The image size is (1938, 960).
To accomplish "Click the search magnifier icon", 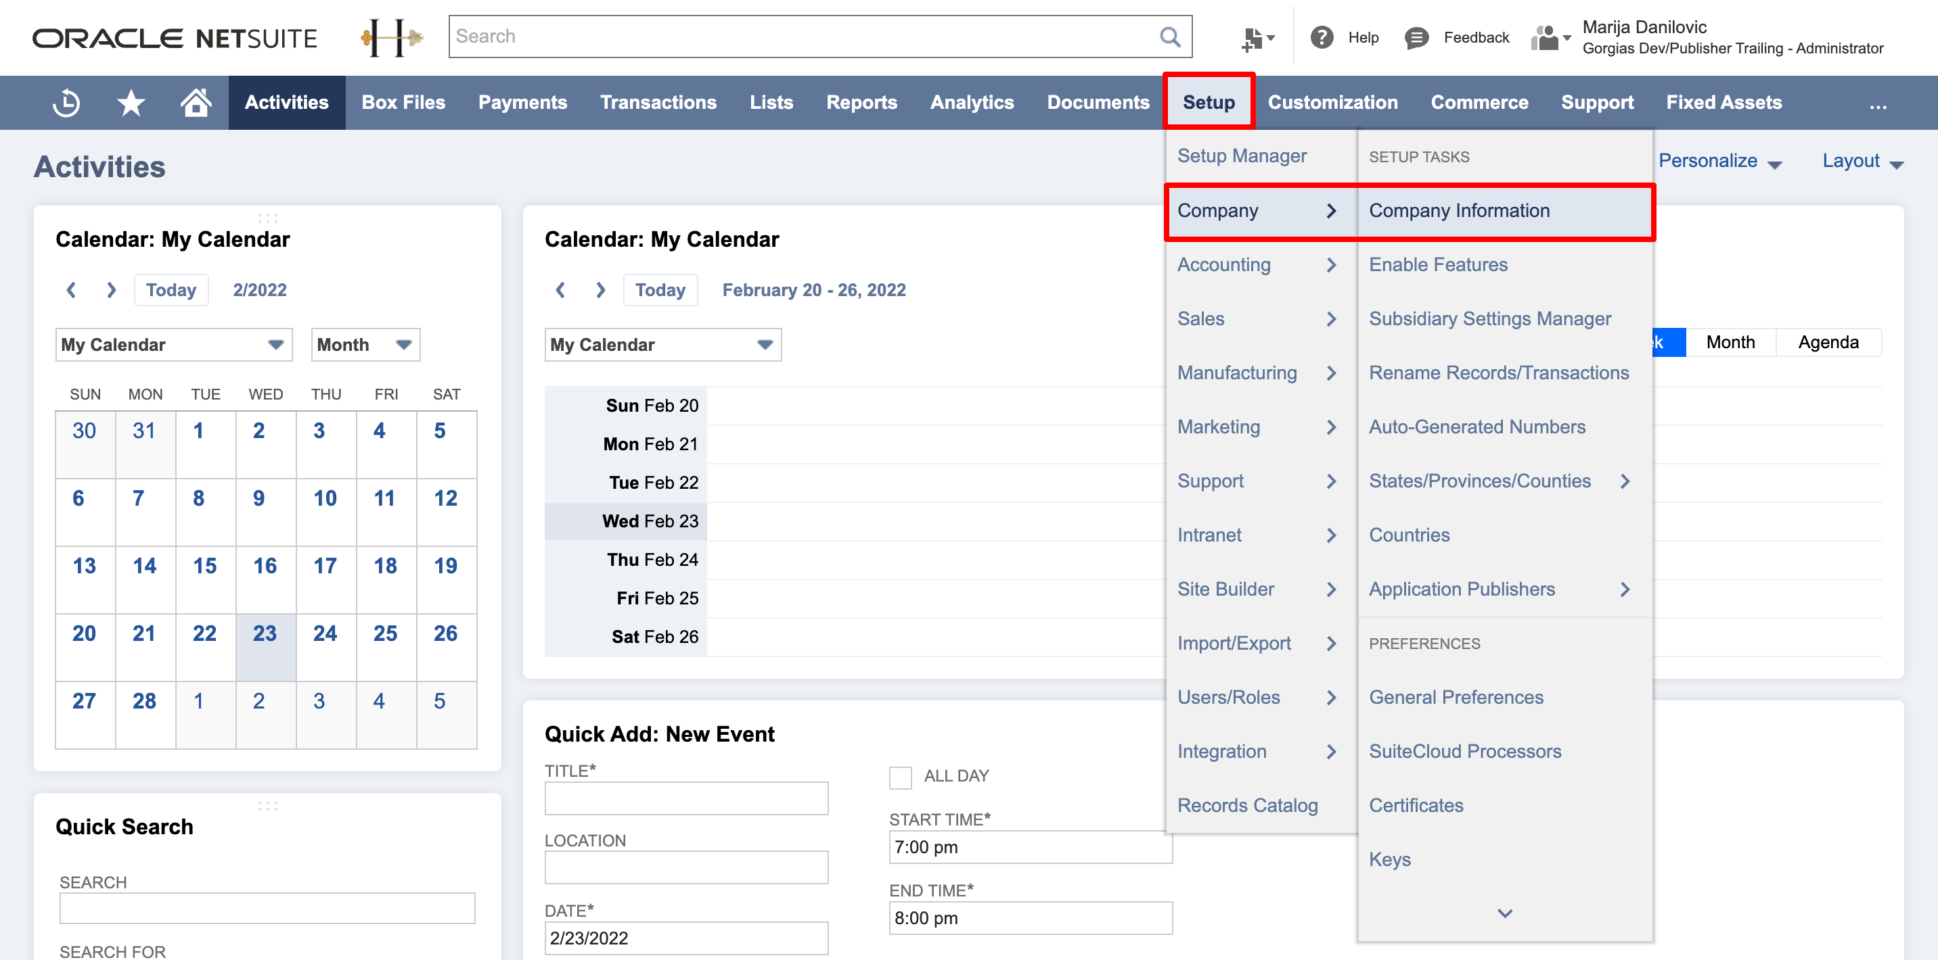I will click(1170, 36).
